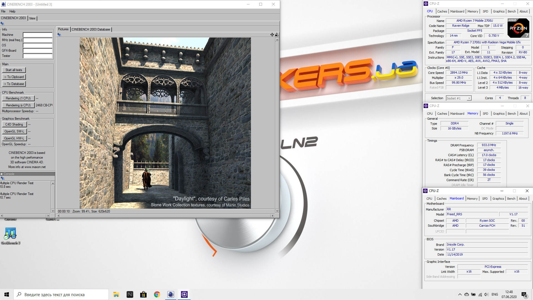This screenshot has width=533, height=300.
Task: Switch to the View tab in CINEBENCH
Action: (x=32, y=18)
